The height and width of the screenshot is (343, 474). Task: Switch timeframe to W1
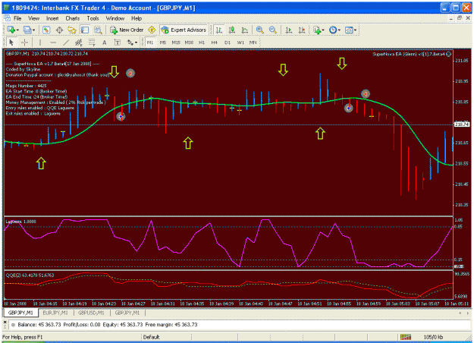pyautogui.click(x=240, y=42)
